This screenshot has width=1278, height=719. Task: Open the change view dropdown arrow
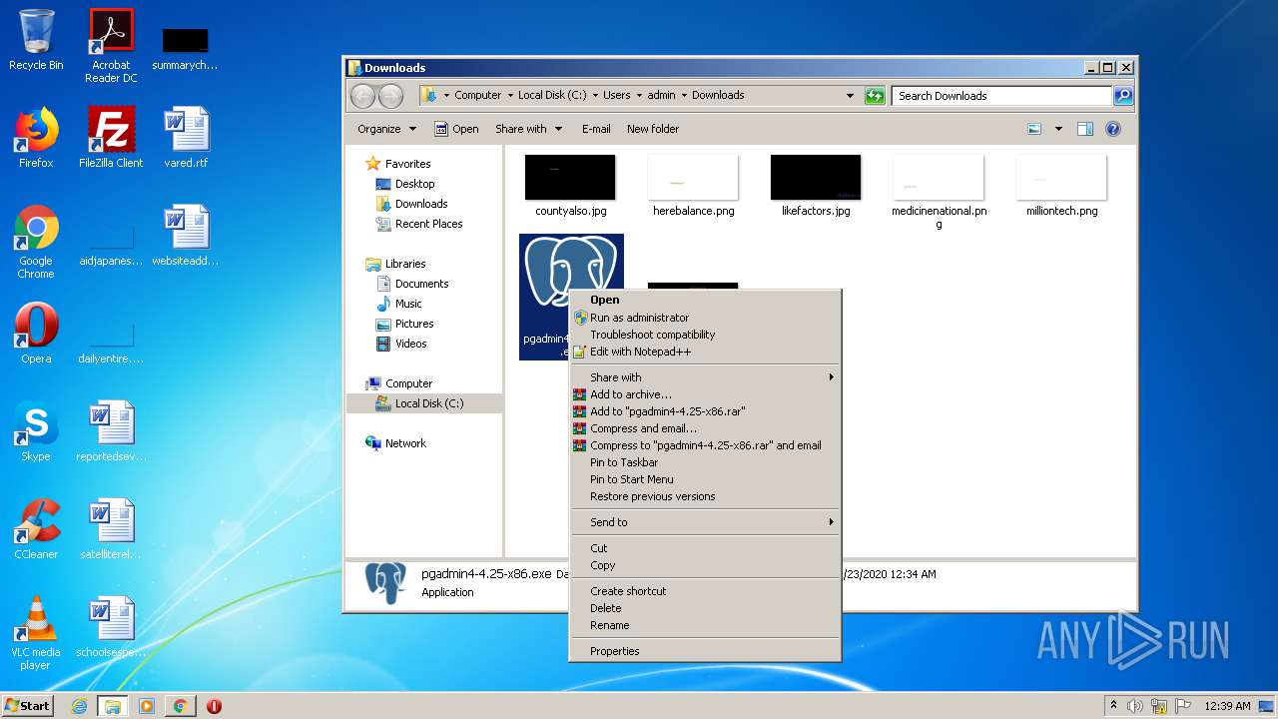pyautogui.click(x=1058, y=129)
